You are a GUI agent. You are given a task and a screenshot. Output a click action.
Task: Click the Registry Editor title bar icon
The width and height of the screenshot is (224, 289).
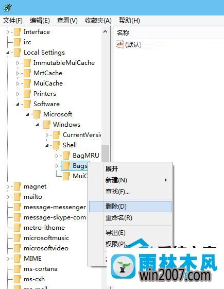(8, 7)
